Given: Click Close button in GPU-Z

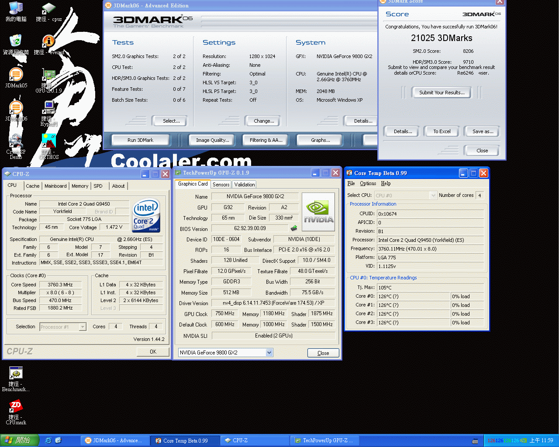Looking at the screenshot, I should tap(323, 353).
